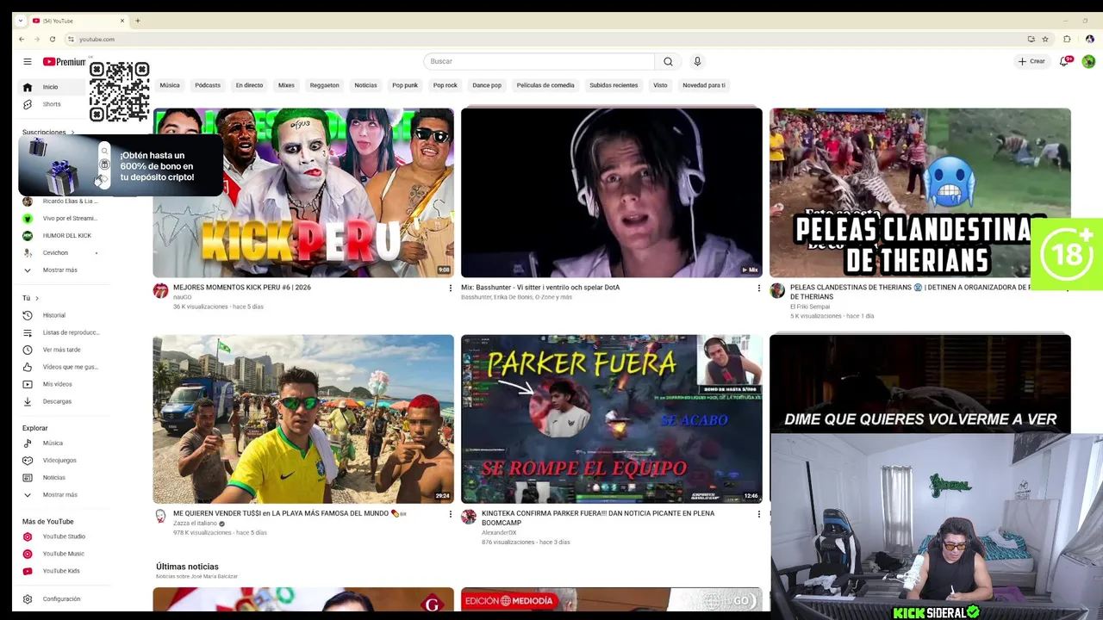Image resolution: width=1103 pixels, height=620 pixels.
Task: Click the search magnifier button
Action: pos(668,61)
